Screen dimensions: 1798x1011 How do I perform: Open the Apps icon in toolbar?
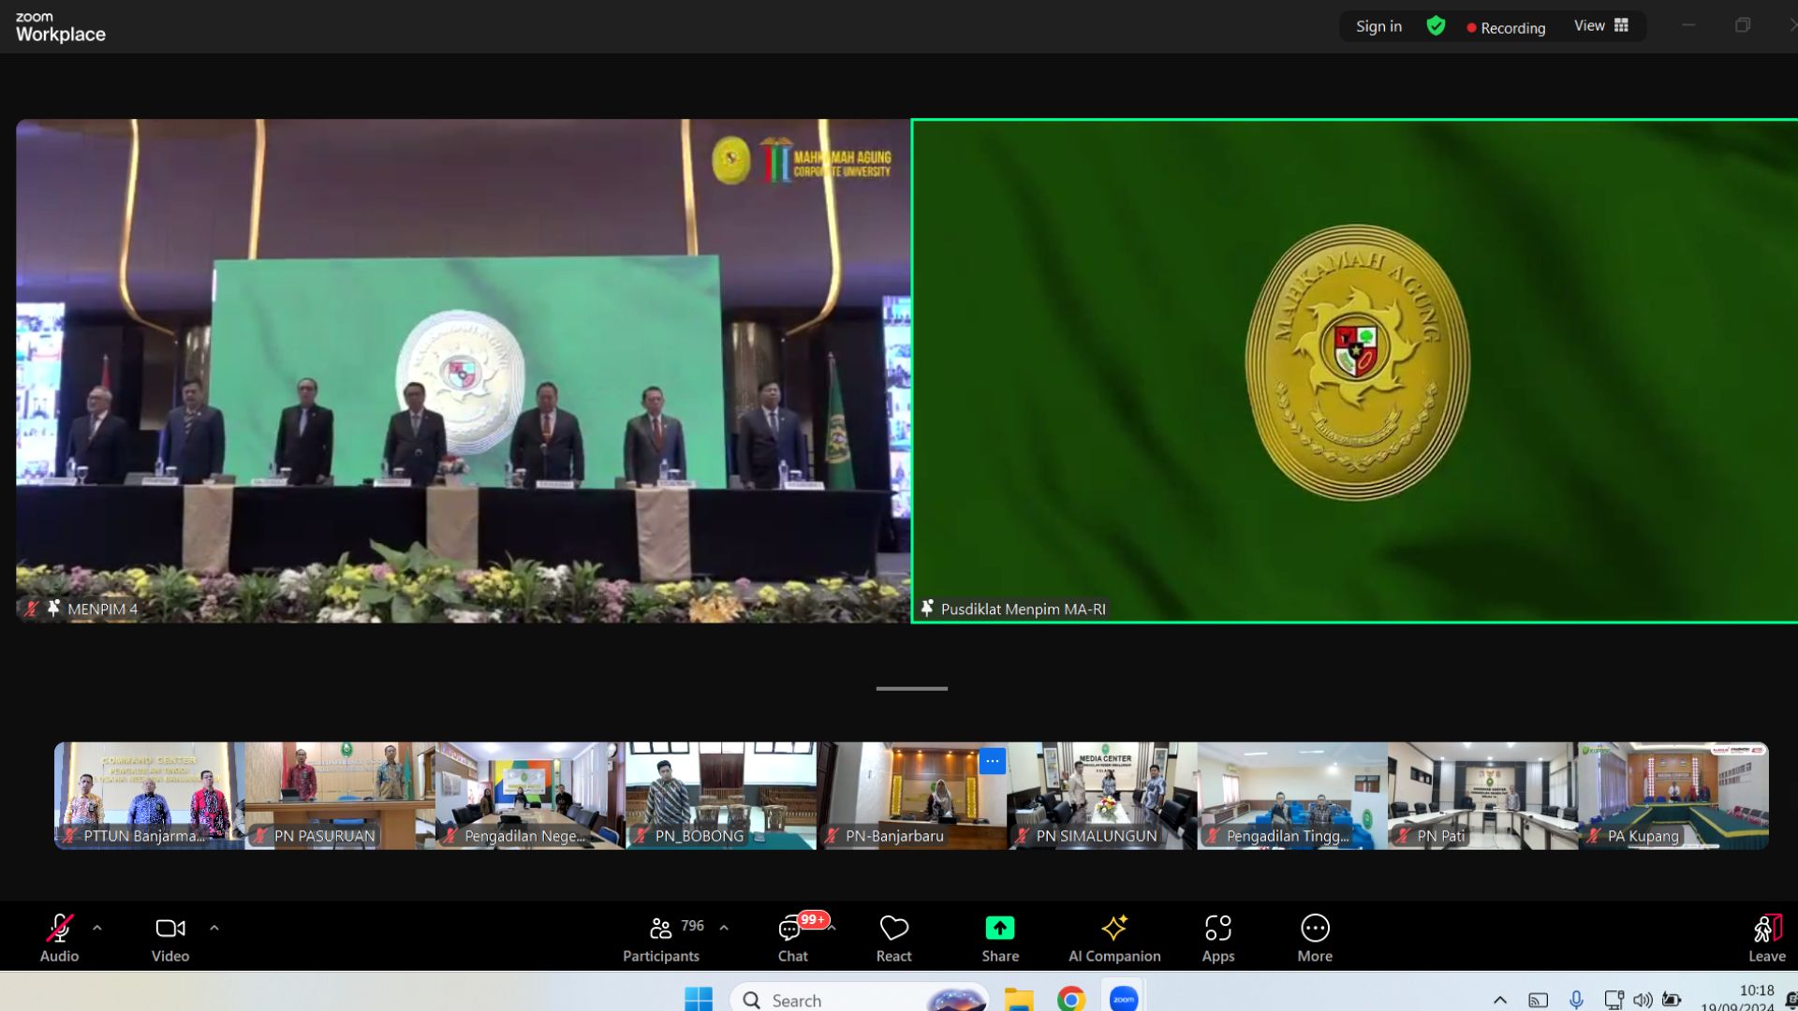[1217, 929]
